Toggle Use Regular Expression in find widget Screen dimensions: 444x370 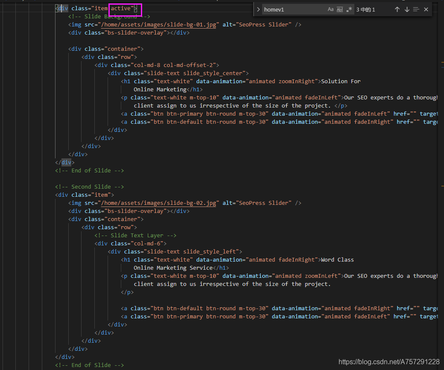[349, 9]
